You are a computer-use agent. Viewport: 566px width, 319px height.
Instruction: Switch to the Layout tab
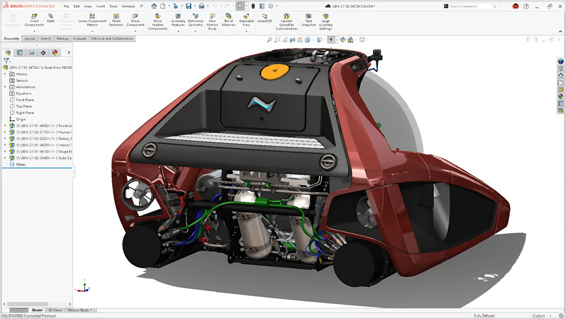(29, 38)
